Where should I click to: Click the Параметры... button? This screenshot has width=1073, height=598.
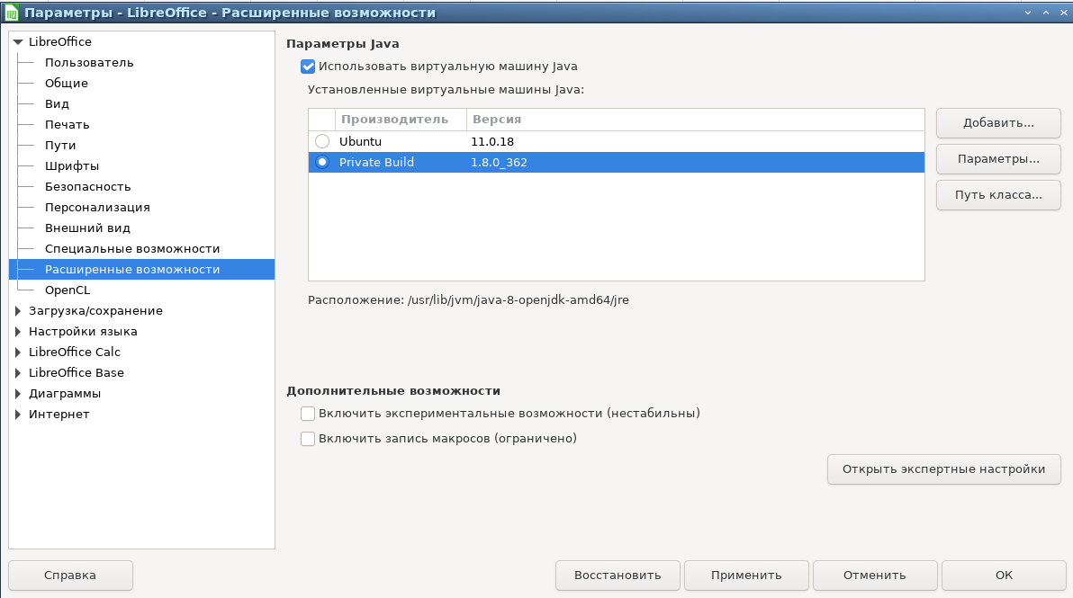(x=998, y=158)
